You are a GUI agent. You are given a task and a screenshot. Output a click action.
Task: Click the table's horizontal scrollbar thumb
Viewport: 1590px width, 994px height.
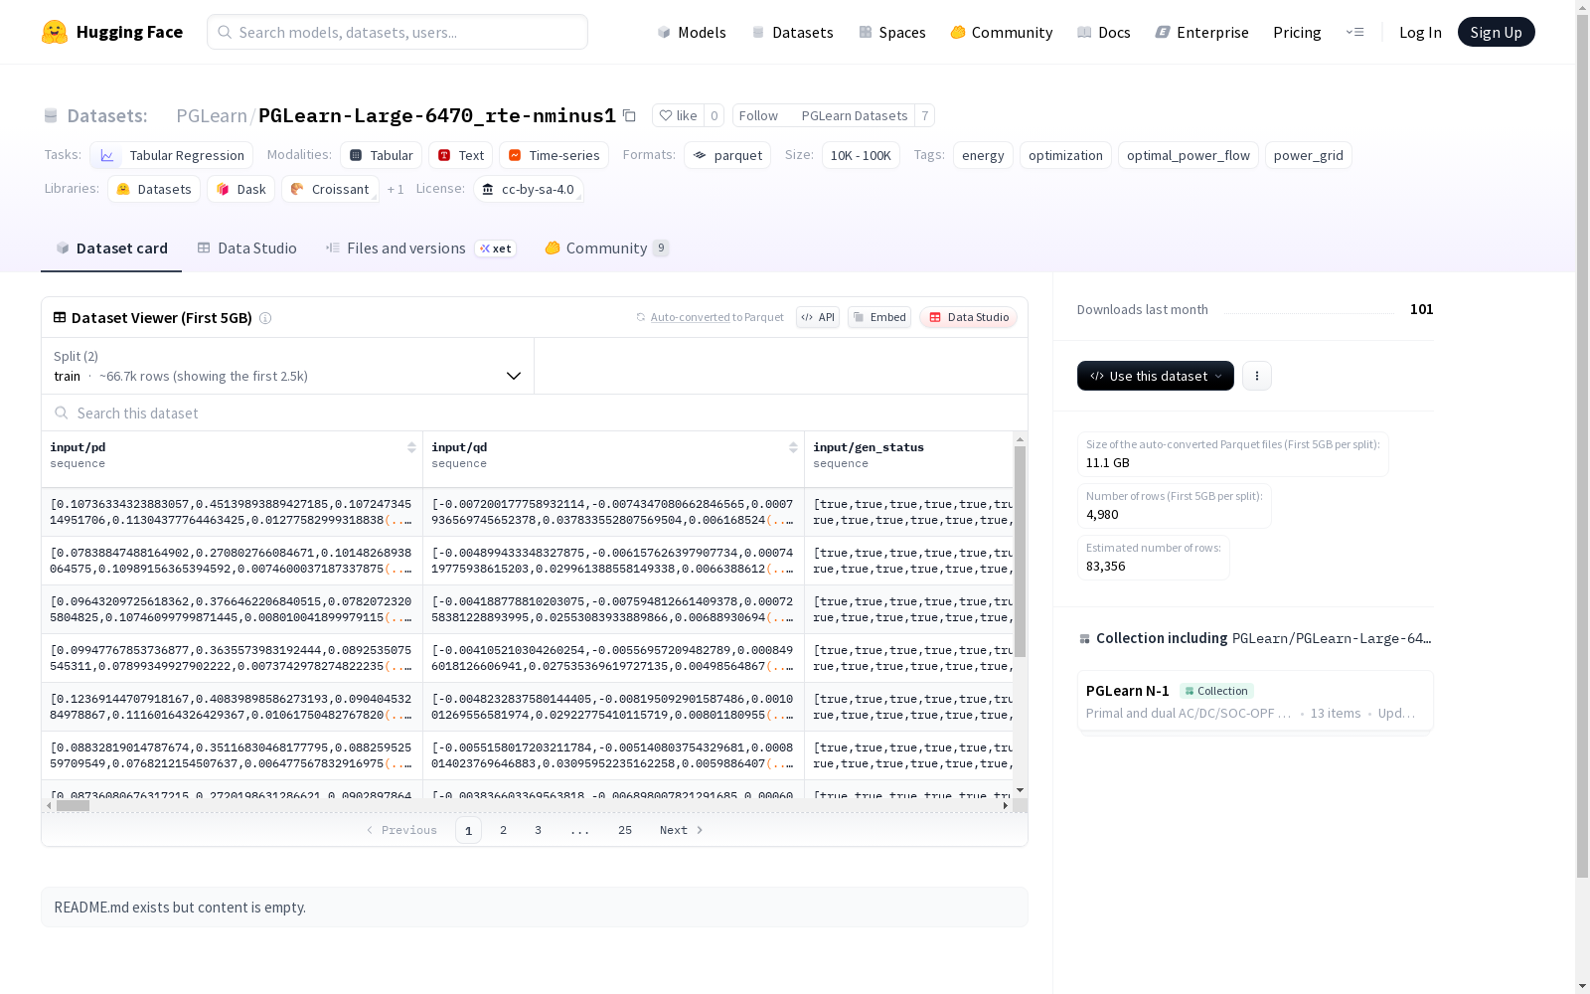(73, 806)
